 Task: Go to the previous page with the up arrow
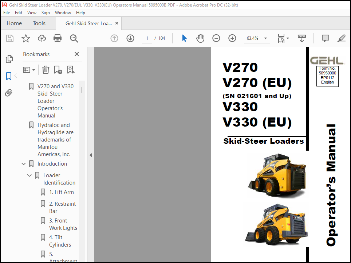pos(114,38)
